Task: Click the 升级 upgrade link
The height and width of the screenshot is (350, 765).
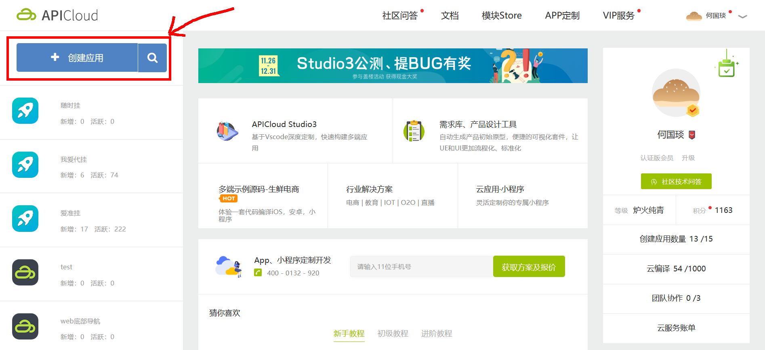Action: coord(688,158)
